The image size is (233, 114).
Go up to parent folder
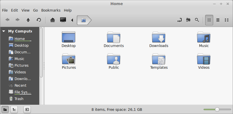tap(28, 20)
